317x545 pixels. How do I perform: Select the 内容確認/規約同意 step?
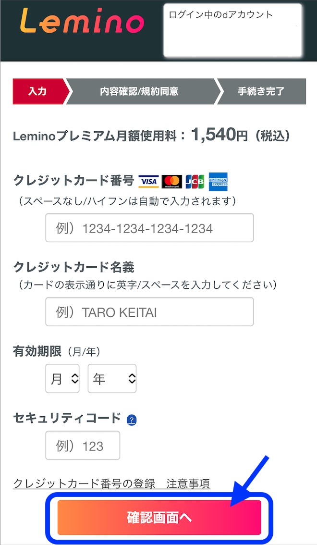139,91
